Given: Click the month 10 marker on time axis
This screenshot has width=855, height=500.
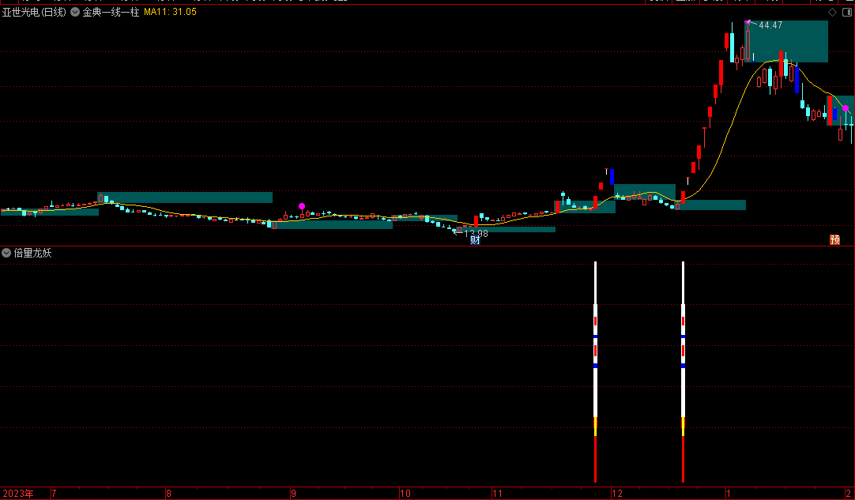Looking at the screenshot, I should [405, 494].
